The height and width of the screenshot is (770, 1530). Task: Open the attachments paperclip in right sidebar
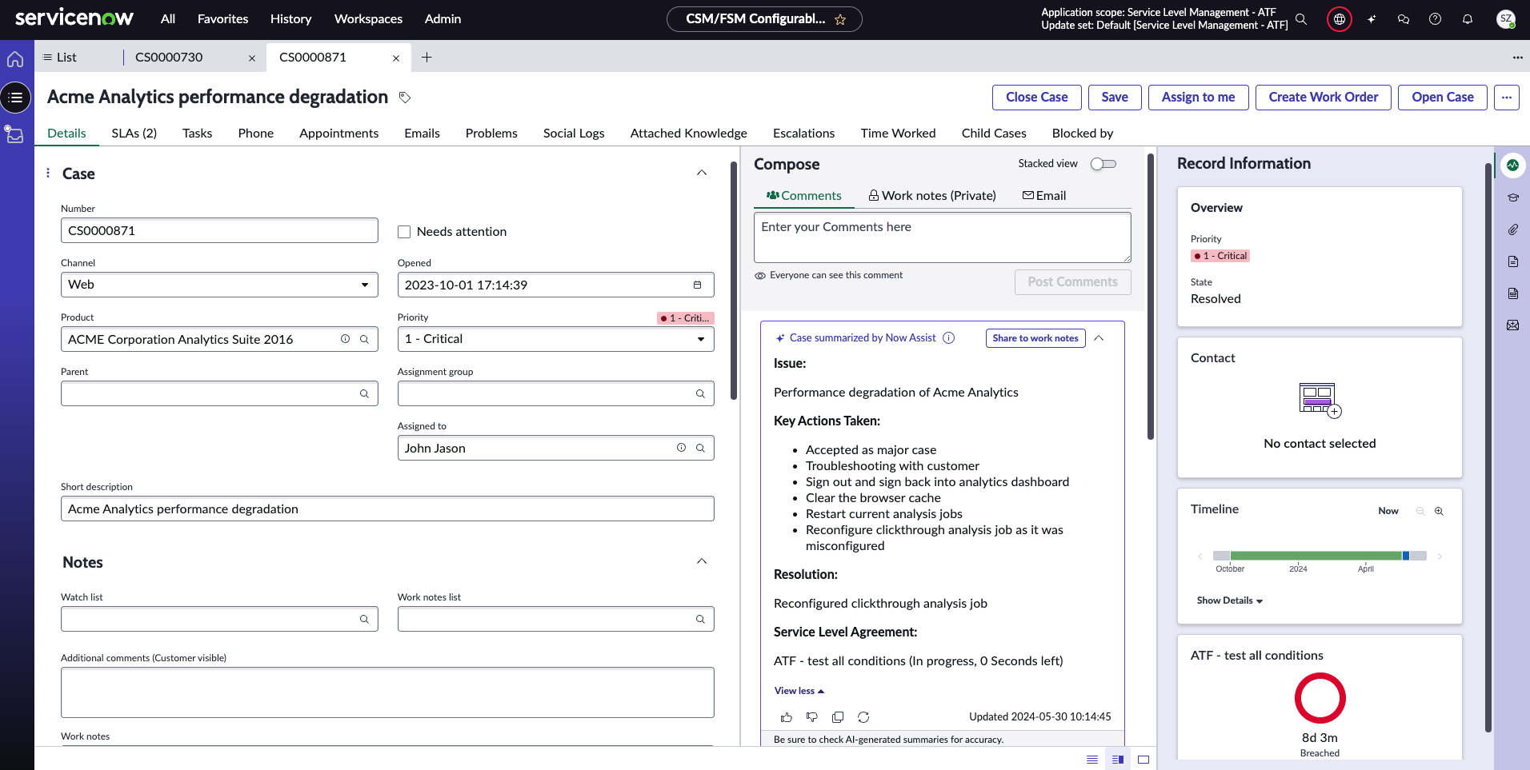coord(1513,229)
